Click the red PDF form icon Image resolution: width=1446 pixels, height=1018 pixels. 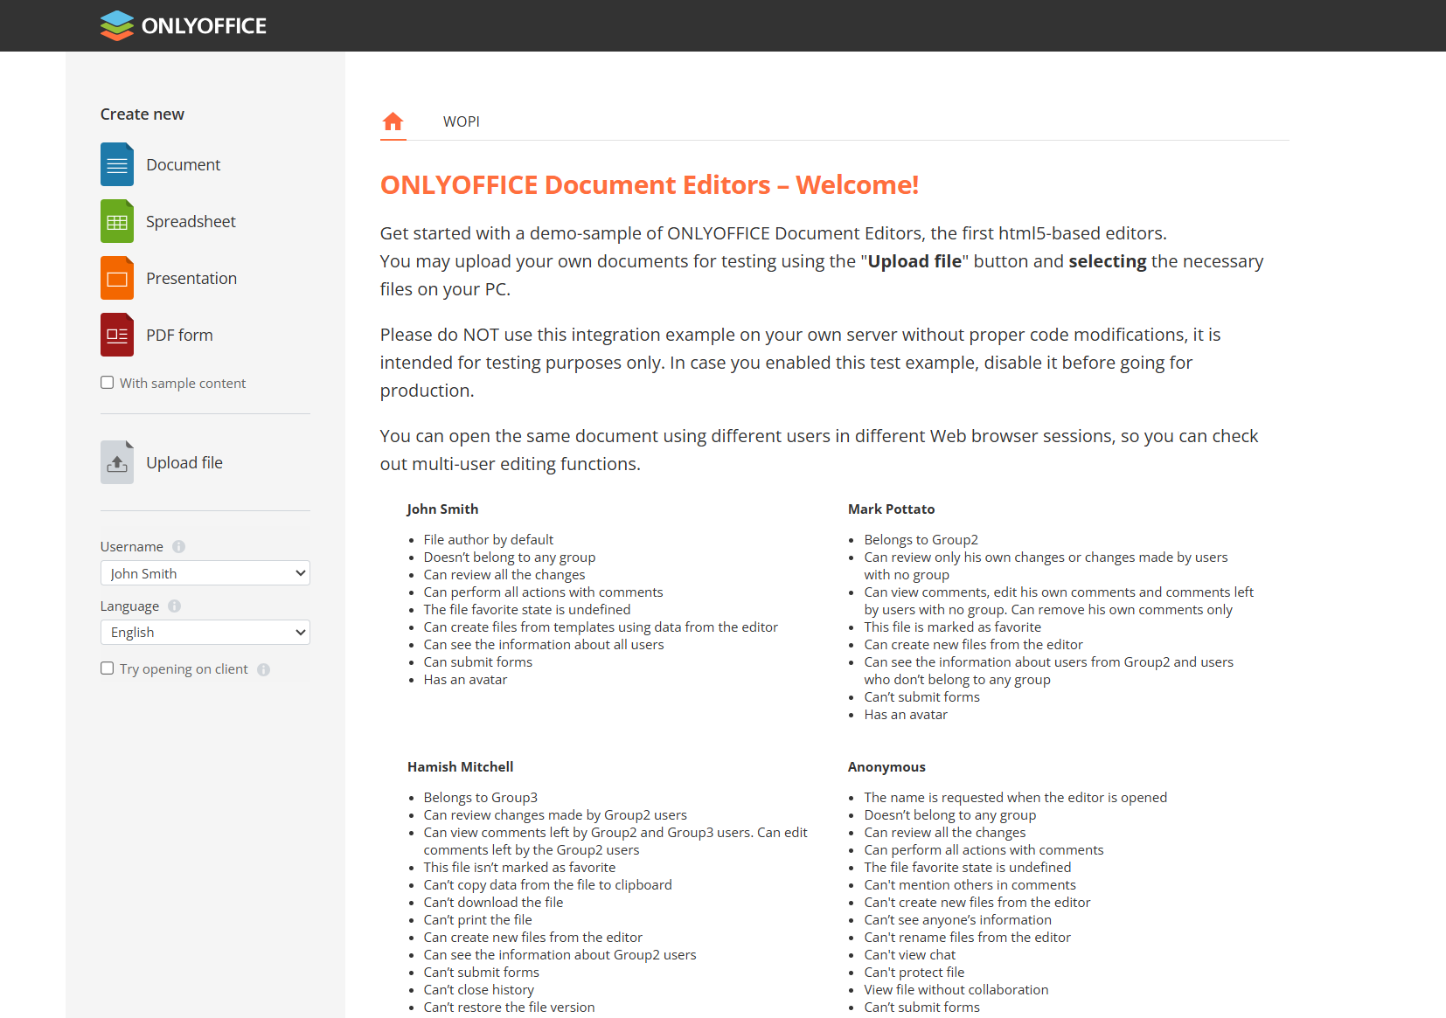pyautogui.click(x=117, y=335)
